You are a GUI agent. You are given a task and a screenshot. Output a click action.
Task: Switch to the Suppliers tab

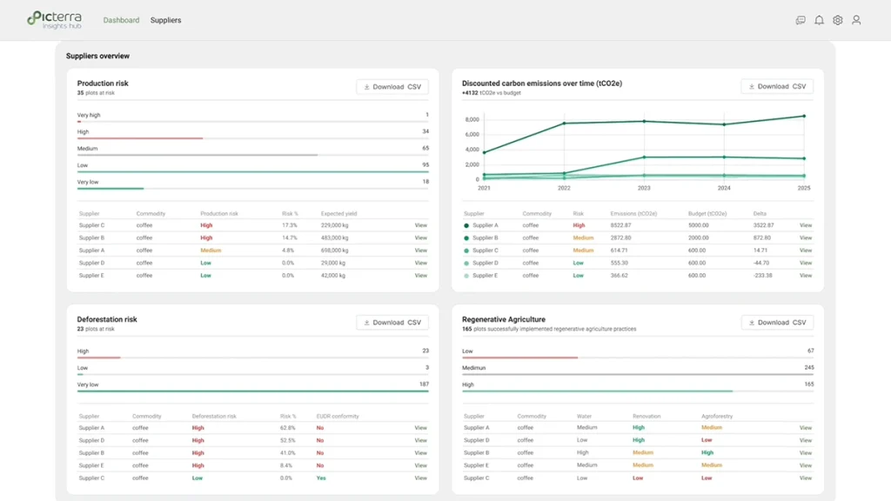(x=165, y=20)
